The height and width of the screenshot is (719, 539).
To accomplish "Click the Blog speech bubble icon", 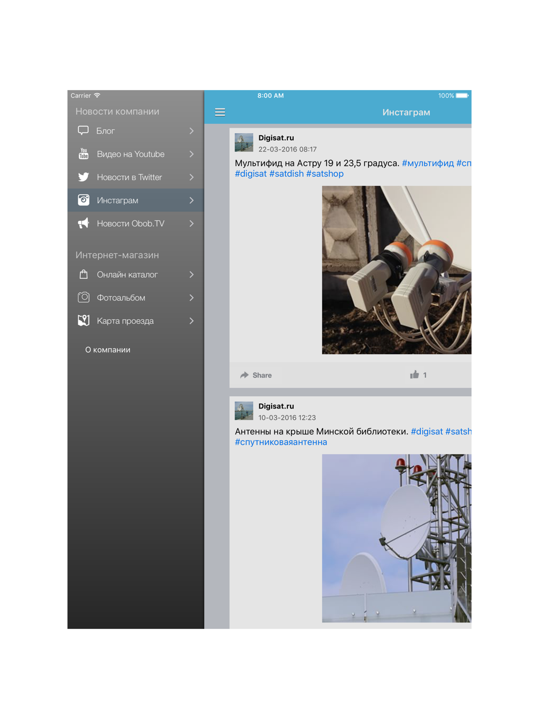I will [84, 130].
